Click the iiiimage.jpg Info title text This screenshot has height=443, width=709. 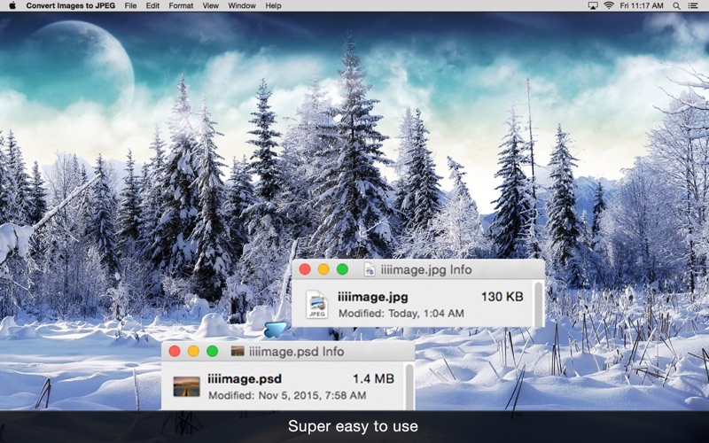point(426,270)
